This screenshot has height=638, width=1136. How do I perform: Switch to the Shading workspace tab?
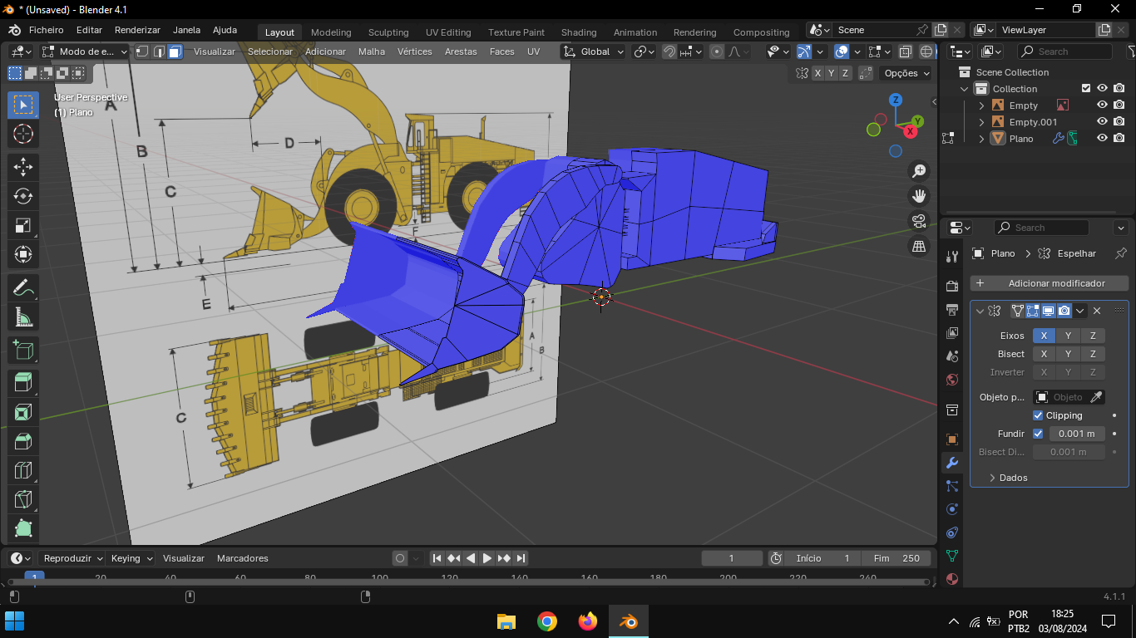coord(579,32)
